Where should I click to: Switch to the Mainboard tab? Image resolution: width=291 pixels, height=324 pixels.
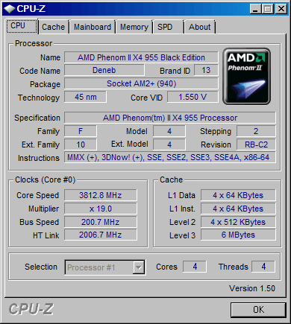click(93, 27)
